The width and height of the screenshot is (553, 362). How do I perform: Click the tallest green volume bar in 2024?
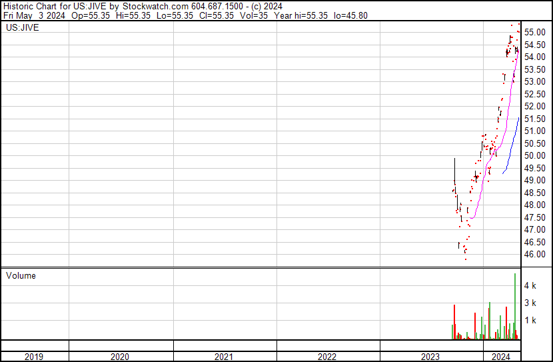pos(515,306)
